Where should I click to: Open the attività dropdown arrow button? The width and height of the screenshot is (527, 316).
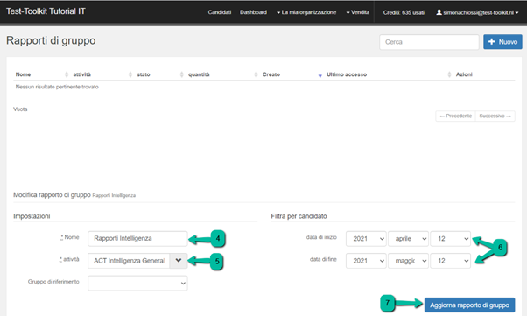(x=179, y=261)
